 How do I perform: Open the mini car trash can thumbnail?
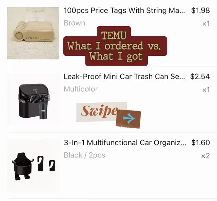pyautogui.click(x=33, y=99)
